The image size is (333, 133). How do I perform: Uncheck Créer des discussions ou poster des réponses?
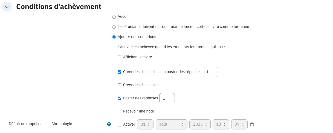(x=119, y=72)
